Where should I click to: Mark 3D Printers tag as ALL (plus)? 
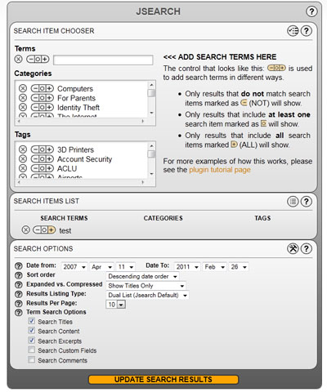50,149
